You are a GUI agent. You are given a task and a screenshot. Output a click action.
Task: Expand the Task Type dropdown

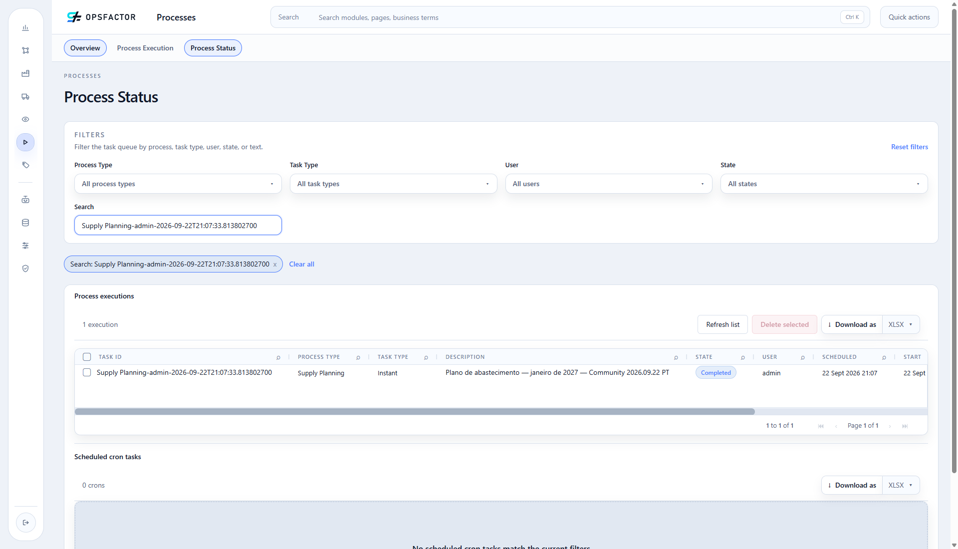[x=393, y=184]
